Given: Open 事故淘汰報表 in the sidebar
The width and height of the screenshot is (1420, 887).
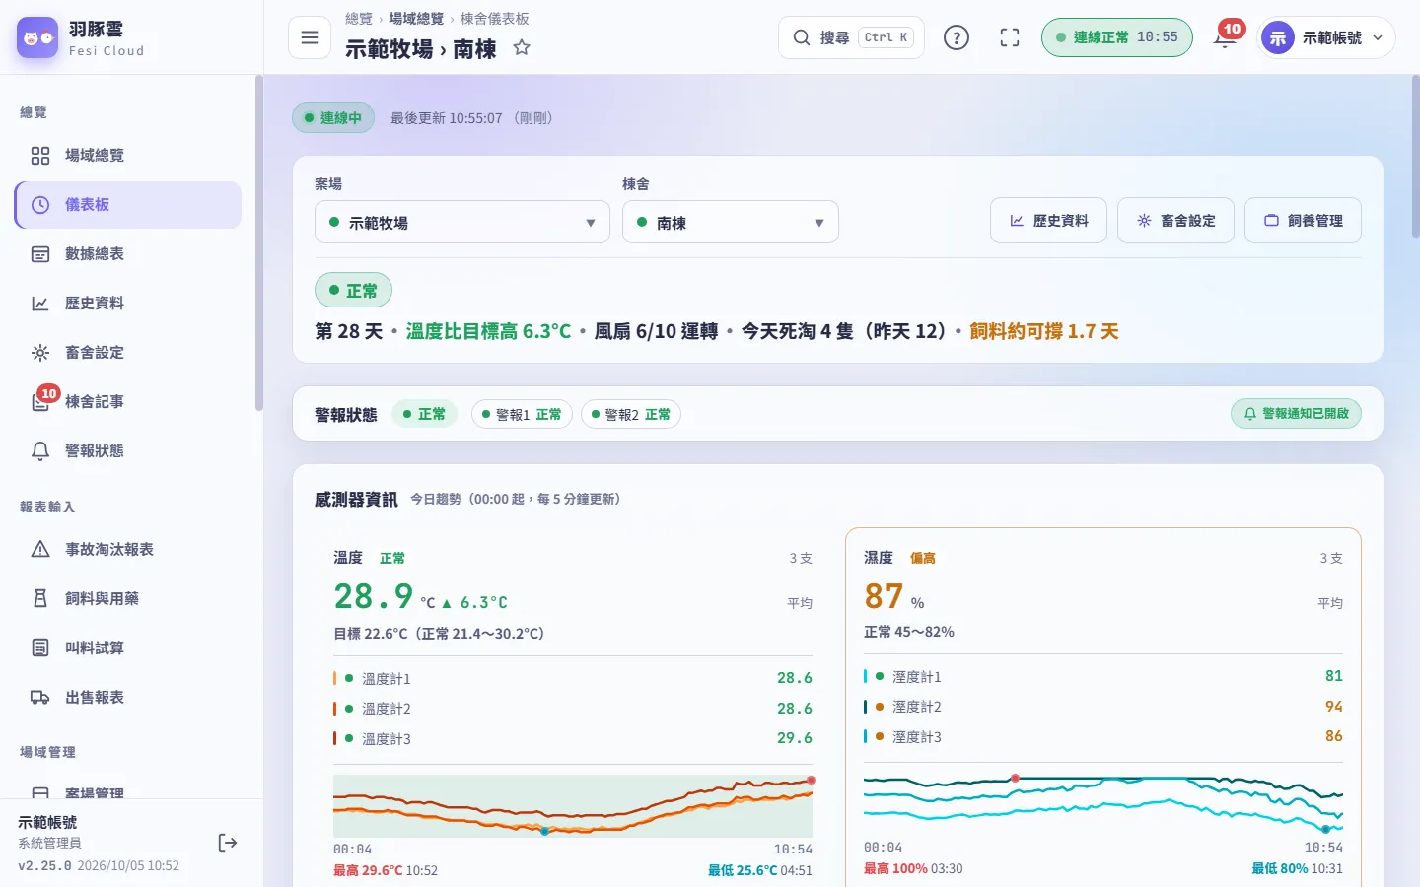Looking at the screenshot, I should [128, 549].
